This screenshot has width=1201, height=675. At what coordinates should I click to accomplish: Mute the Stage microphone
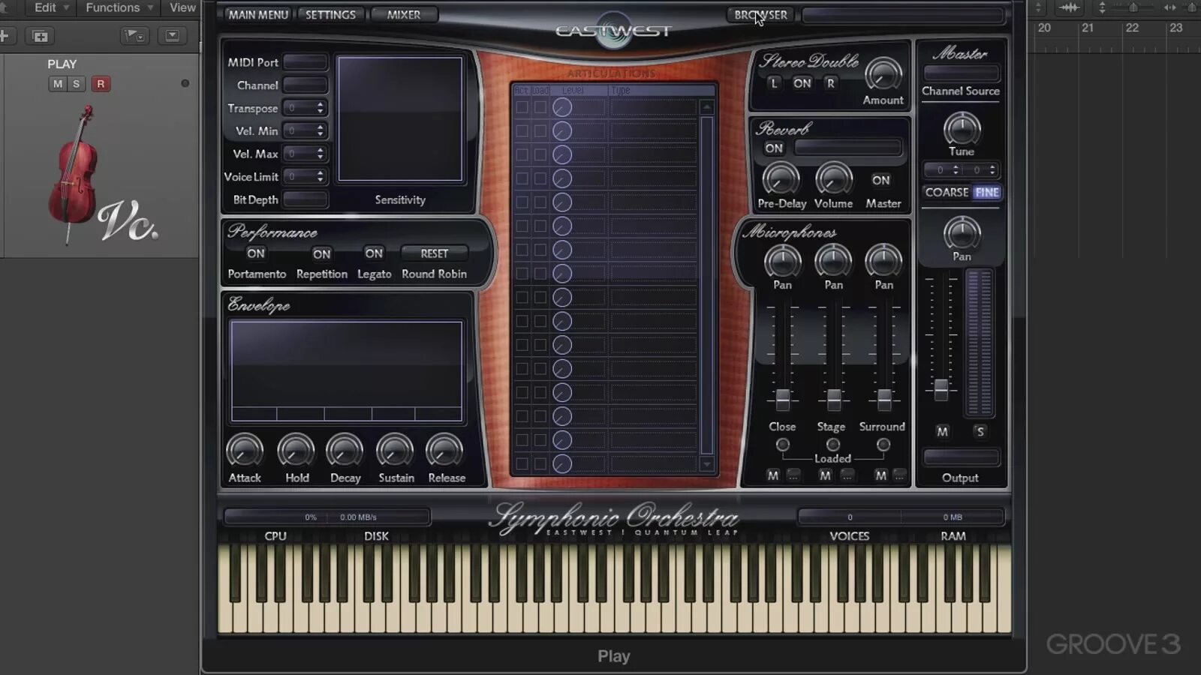click(824, 475)
